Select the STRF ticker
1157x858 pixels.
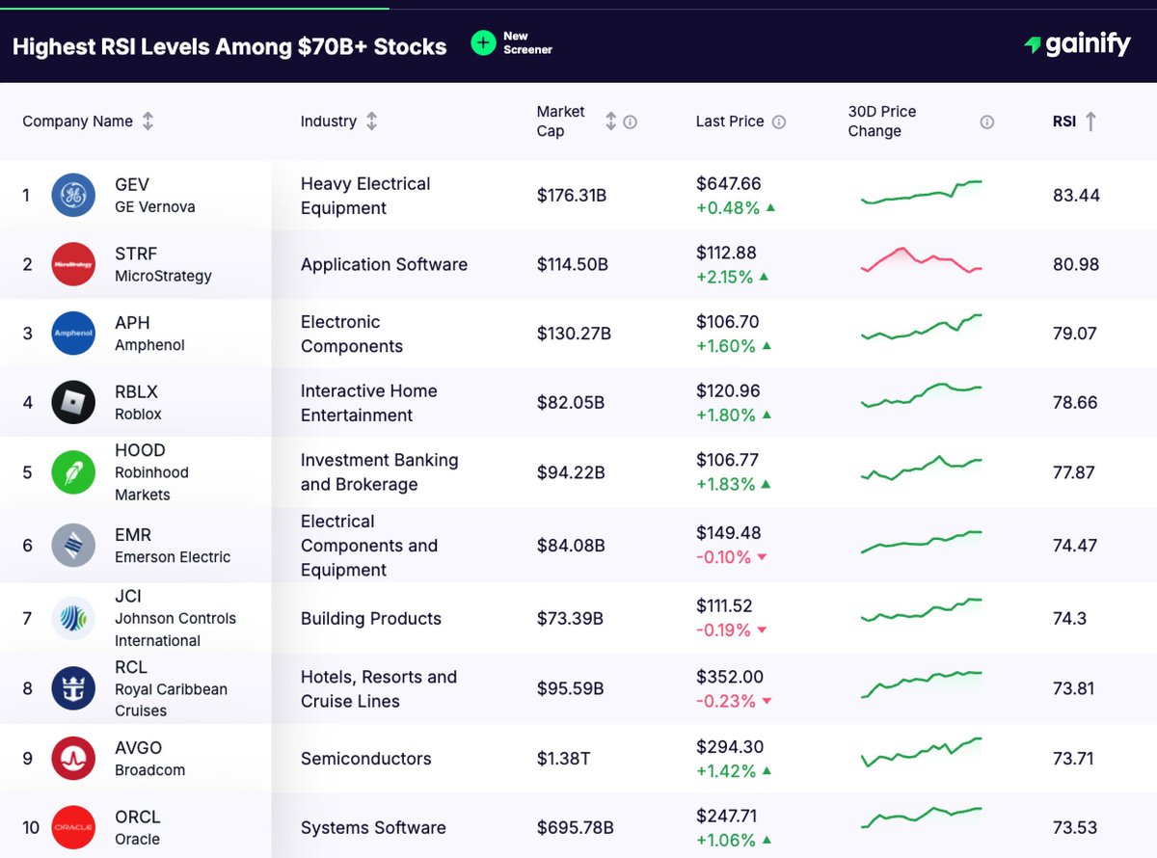(134, 254)
